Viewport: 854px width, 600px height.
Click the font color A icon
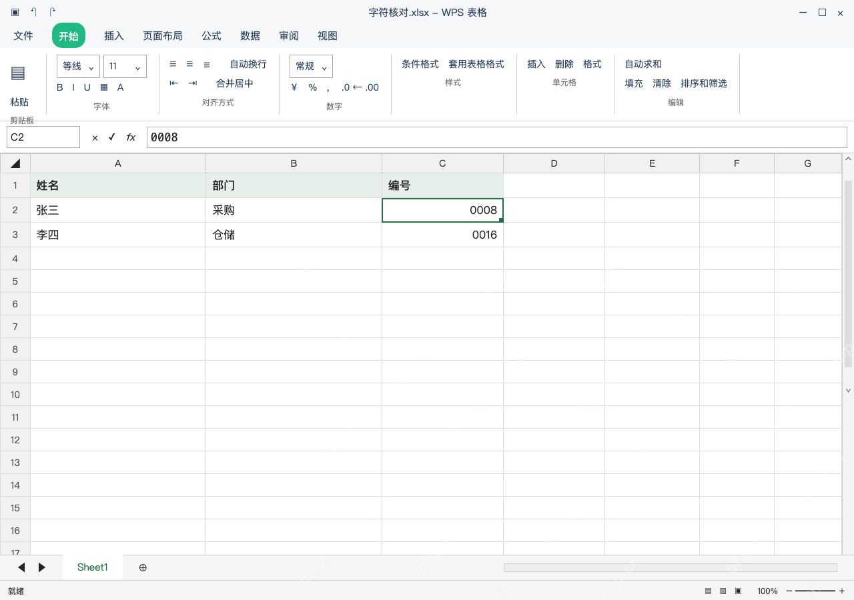[121, 87]
